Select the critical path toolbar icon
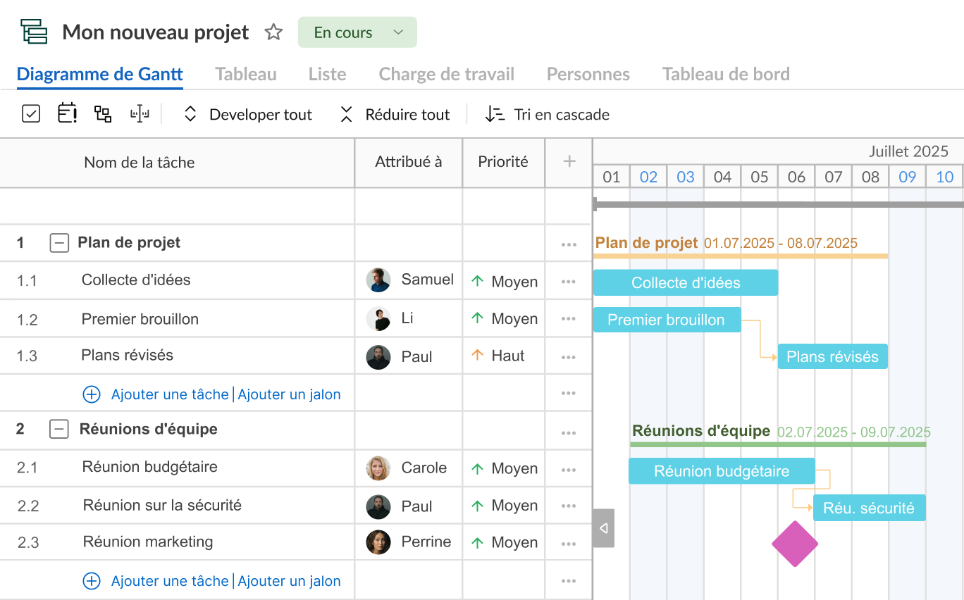964x600 pixels. (x=140, y=113)
